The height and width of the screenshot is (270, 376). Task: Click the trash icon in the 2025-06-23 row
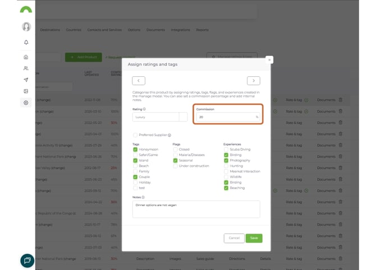pyautogui.click(x=341, y=179)
